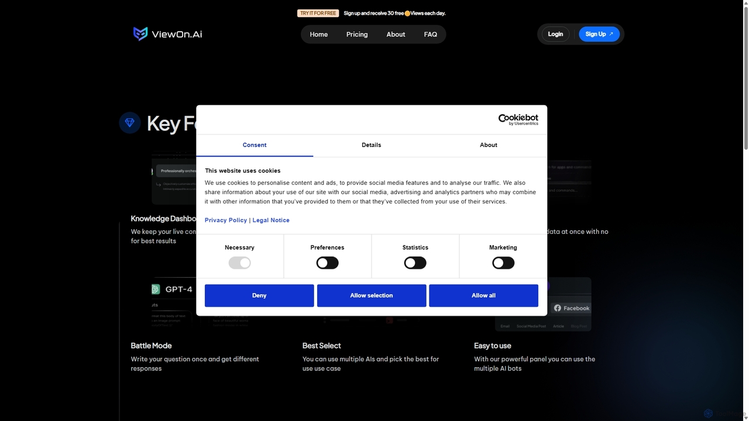Click the Login button
749x421 pixels.
(x=555, y=34)
